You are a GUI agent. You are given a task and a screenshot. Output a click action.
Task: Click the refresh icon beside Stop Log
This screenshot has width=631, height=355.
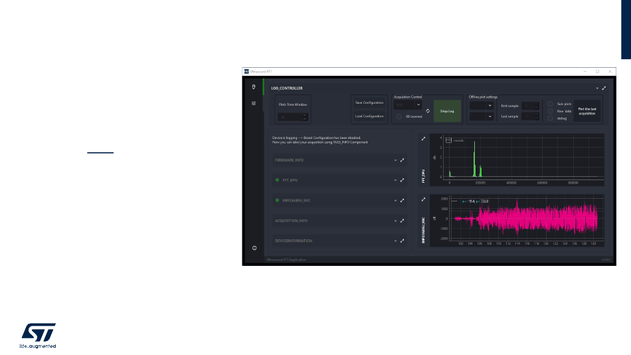428,111
